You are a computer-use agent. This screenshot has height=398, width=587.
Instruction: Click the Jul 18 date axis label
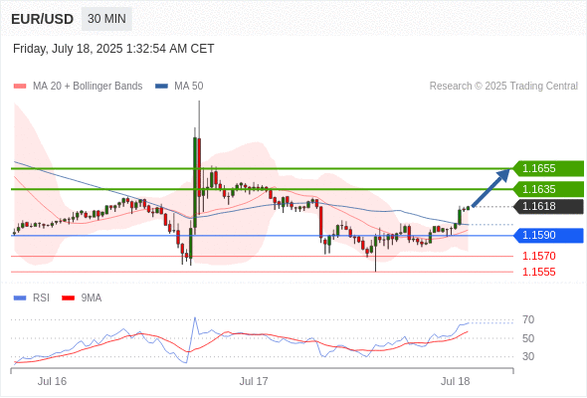[456, 381]
